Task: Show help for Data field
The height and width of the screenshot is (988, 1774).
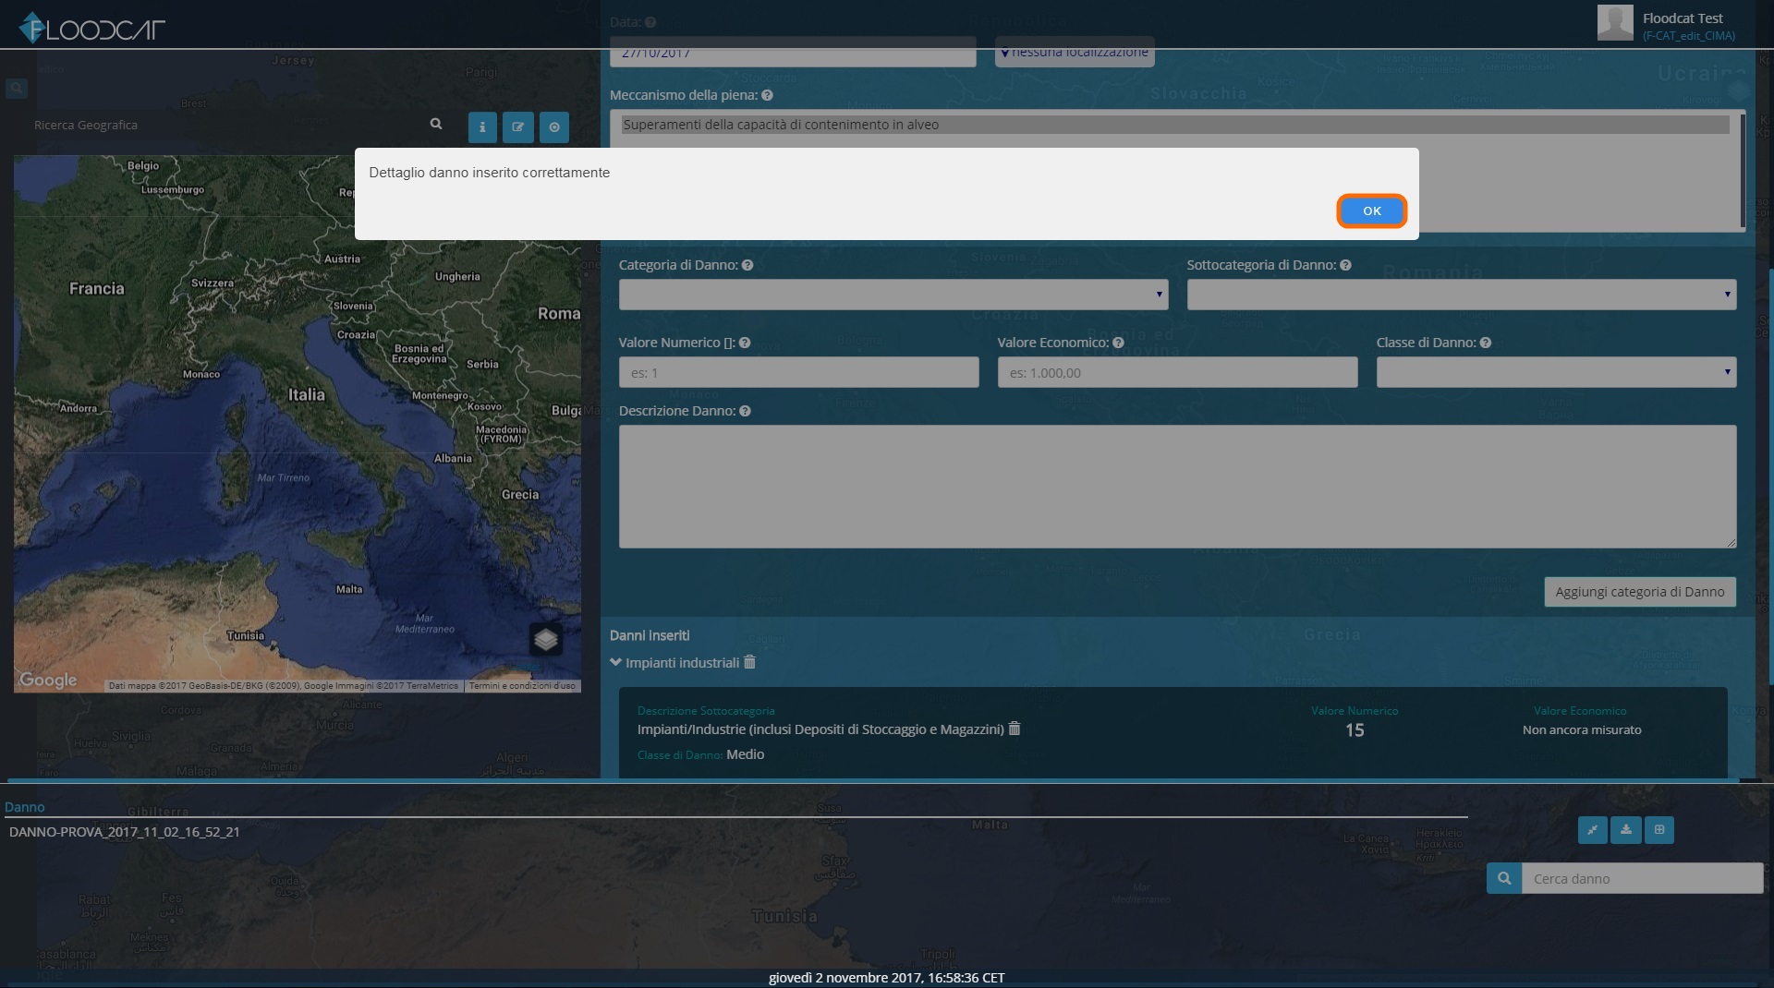Action: 650,22
